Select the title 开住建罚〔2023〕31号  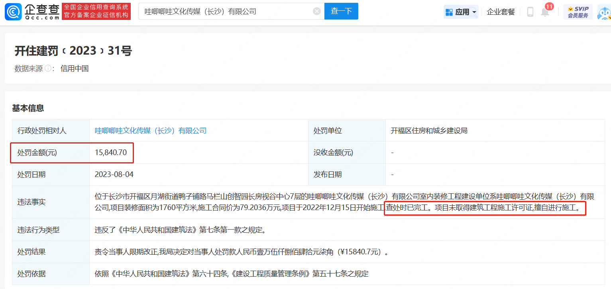pyautogui.click(x=73, y=51)
